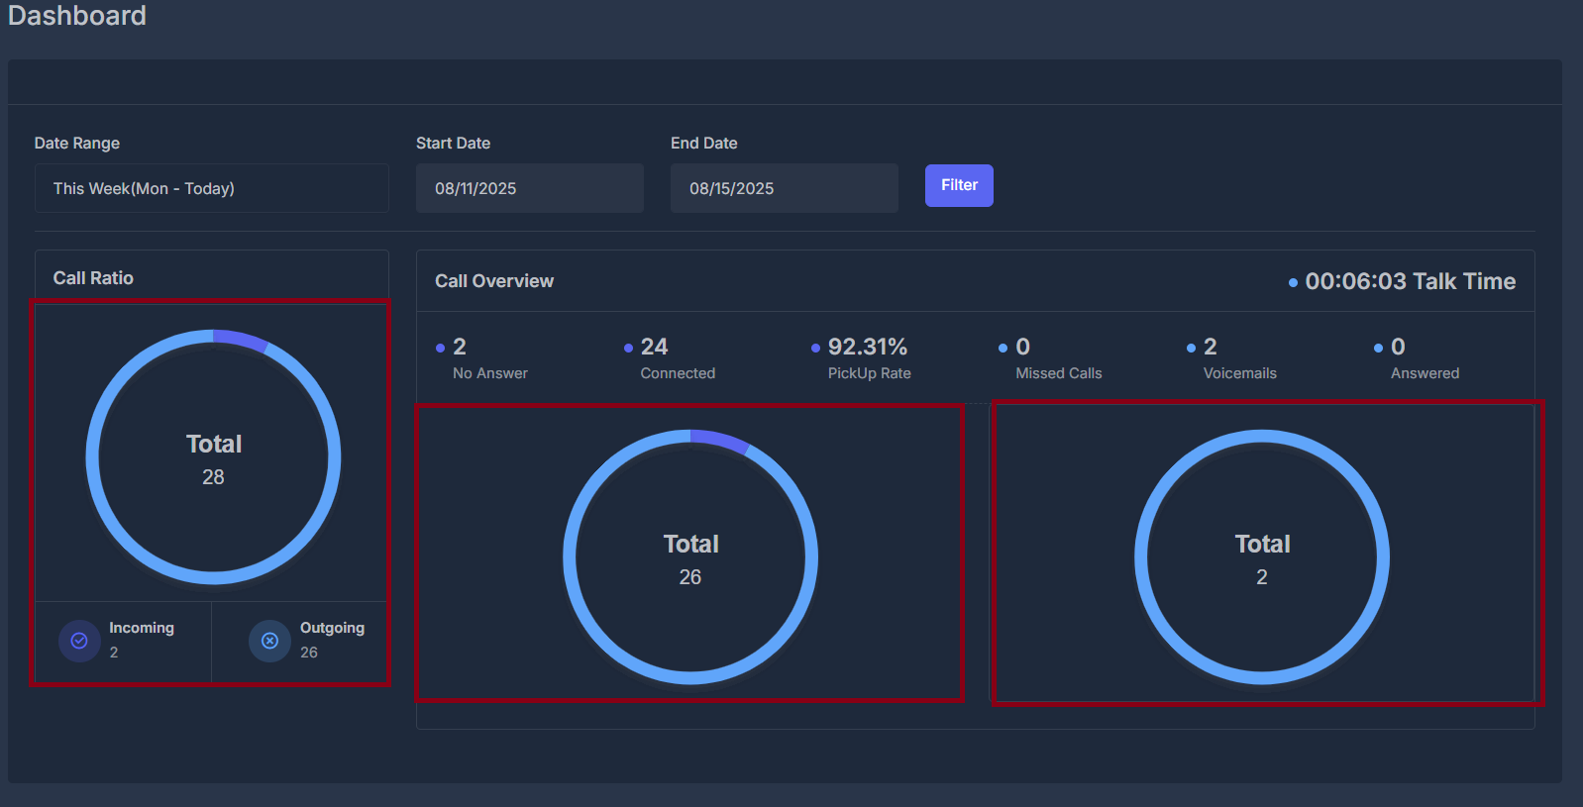The image size is (1583, 807).
Task: Click the Voicemails legend dot
Action: pyautogui.click(x=1191, y=349)
